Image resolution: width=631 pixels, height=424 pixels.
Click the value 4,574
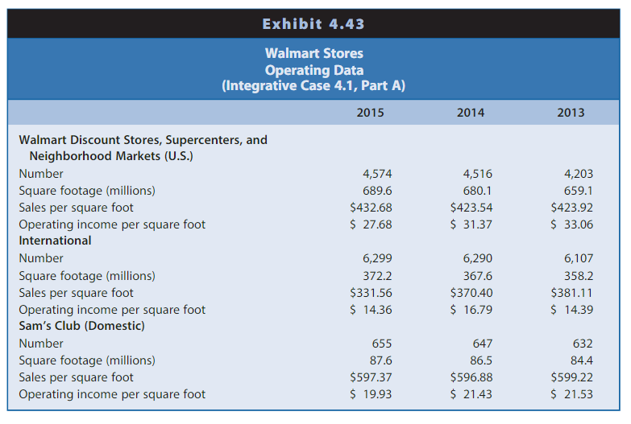pos(377,174)
